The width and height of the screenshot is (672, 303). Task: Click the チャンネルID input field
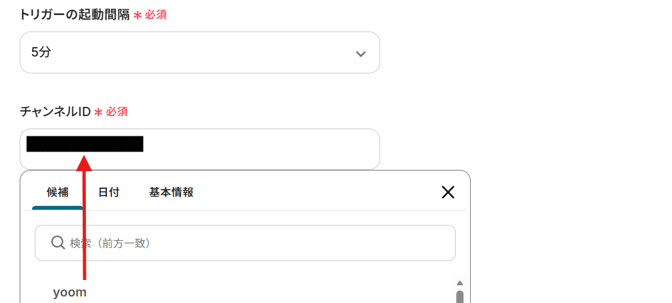[262, 149]
